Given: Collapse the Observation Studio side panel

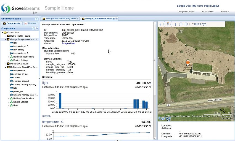Looking at the screenshot, I should pyautogui.click(x=36, y=19).
